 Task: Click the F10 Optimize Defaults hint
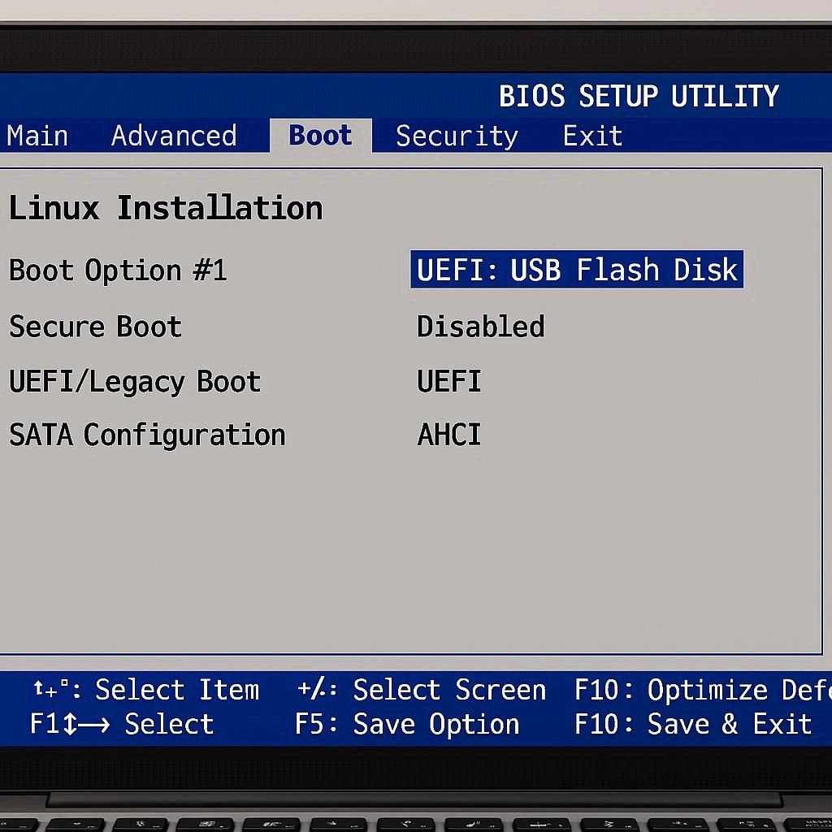(x=702, y=690)
